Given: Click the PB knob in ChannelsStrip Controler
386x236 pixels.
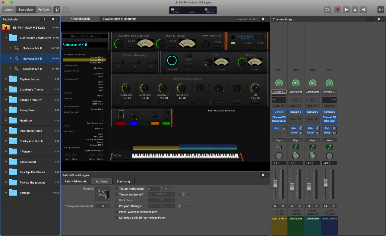Looking at the screenshot, I should [x=255, y=88].
